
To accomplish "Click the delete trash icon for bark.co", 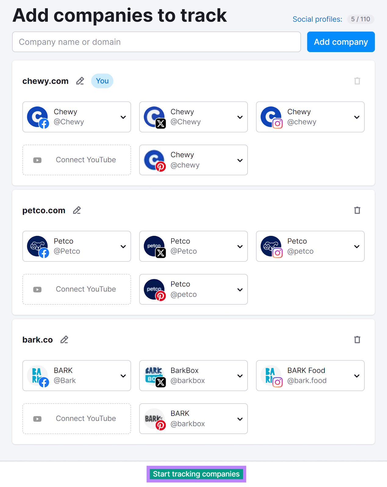I will [x=357, y=339].
